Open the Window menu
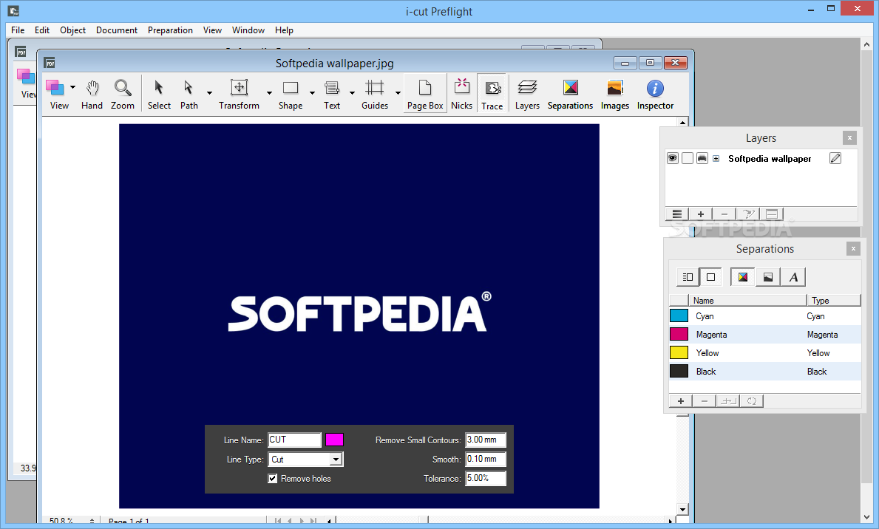Viewport: 879px width, 529px height. tap(248, 30)
